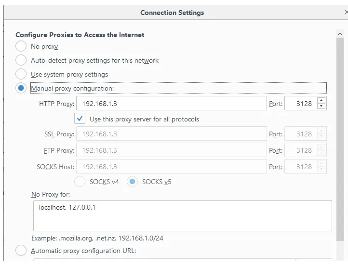Select Manual proxy configuration radio button
The height and width of the screenshot is (266, 348).
tap(21, 88)
